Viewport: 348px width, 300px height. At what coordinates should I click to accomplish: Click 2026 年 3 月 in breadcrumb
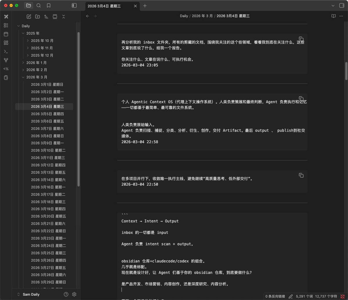202,16
